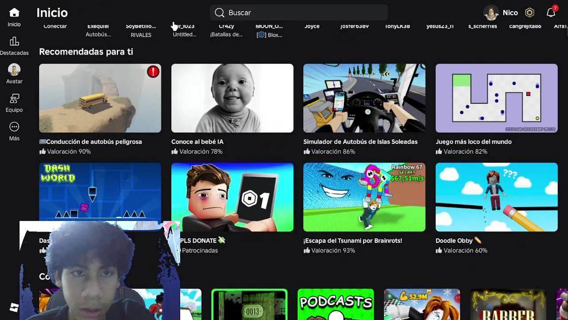Image resolution: width=568 pixels, height=320 pixels.
Task: Click title "Conducción de autobús peligrosa"
Action: coord(91,142)
